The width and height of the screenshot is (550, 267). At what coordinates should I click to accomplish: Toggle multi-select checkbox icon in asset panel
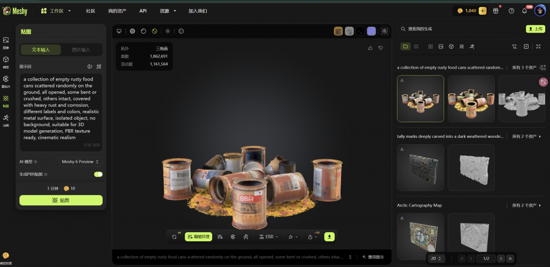pos(526,47)
